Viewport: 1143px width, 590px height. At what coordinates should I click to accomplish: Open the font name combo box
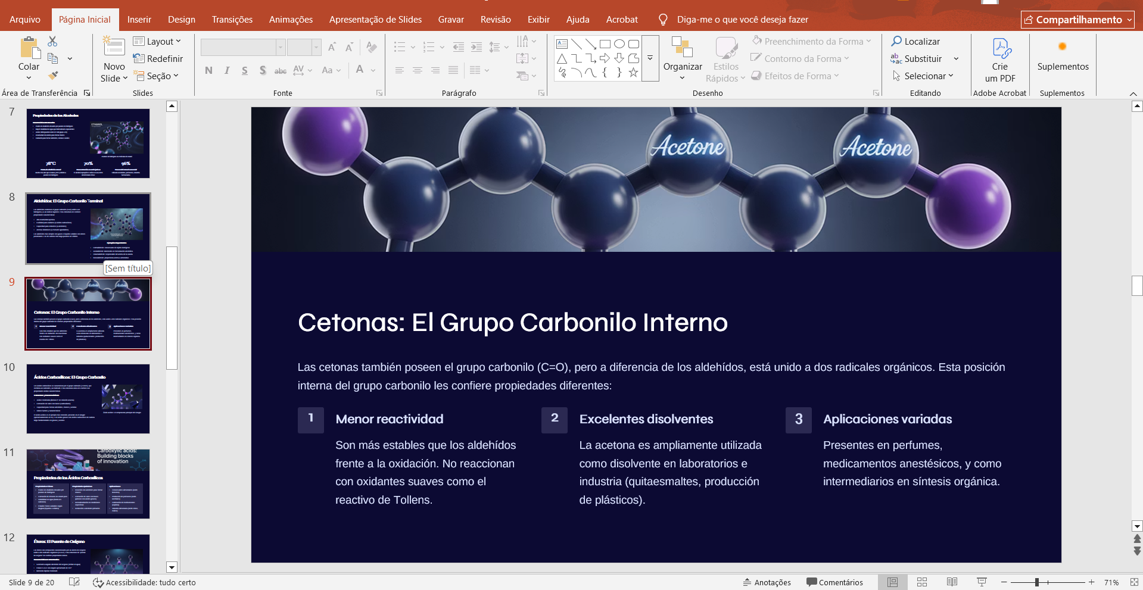point(242,47)
